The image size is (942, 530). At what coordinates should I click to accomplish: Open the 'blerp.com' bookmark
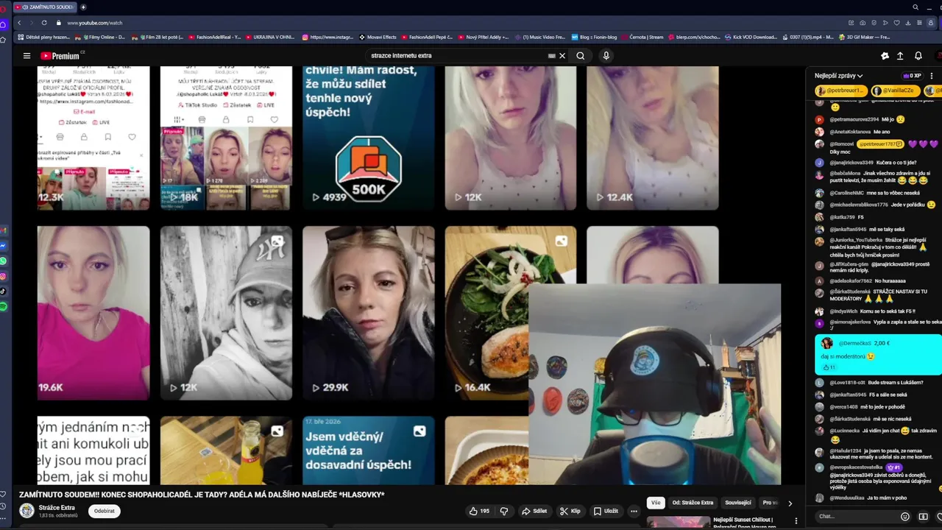tap(694, 37)
